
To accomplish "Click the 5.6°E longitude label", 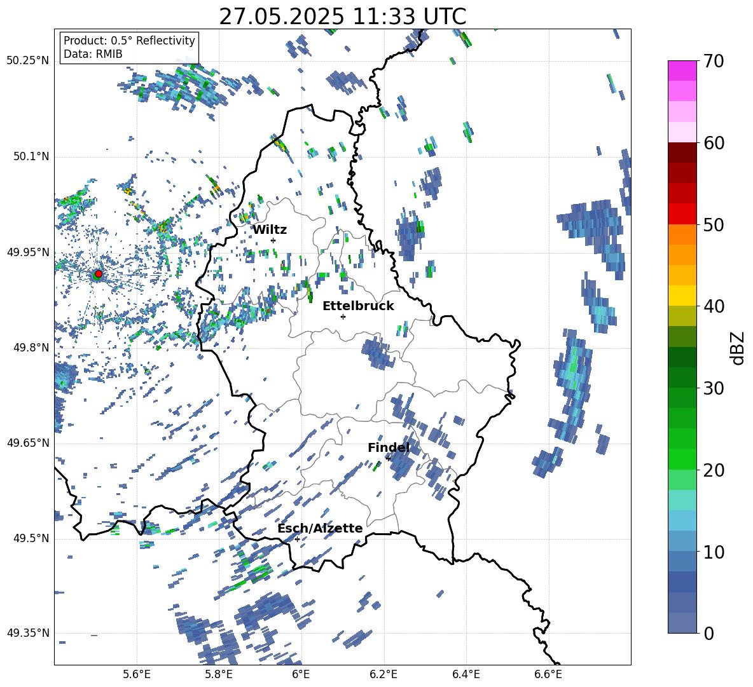I will tap(137, 674).
